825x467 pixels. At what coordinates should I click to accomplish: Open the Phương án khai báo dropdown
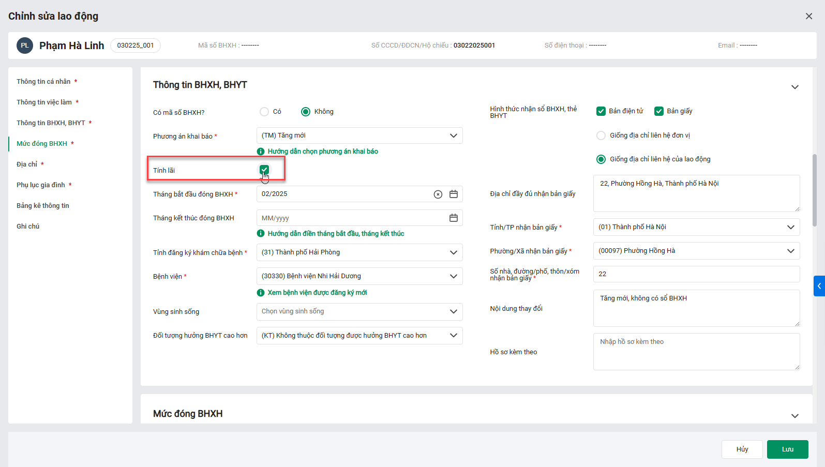(x=359, y=135)
